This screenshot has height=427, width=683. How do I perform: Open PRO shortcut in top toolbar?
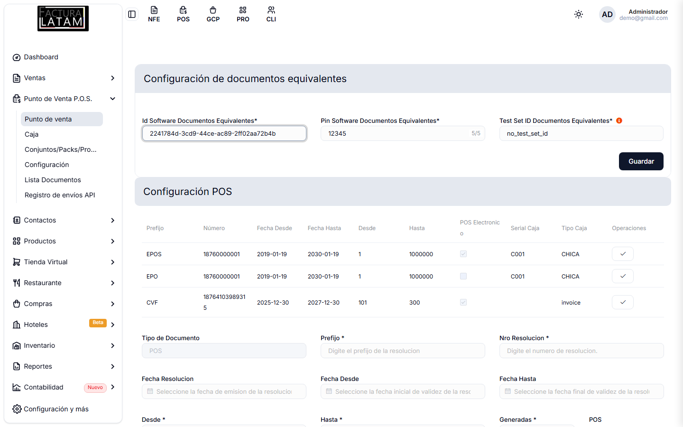tap(243, 14)
